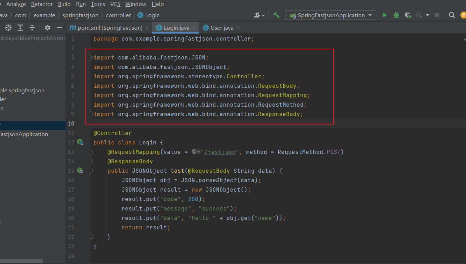Click 'parseObject' method call on line 16
The width and height of the screenshot is (466, 264).
[x=217, y=180]
